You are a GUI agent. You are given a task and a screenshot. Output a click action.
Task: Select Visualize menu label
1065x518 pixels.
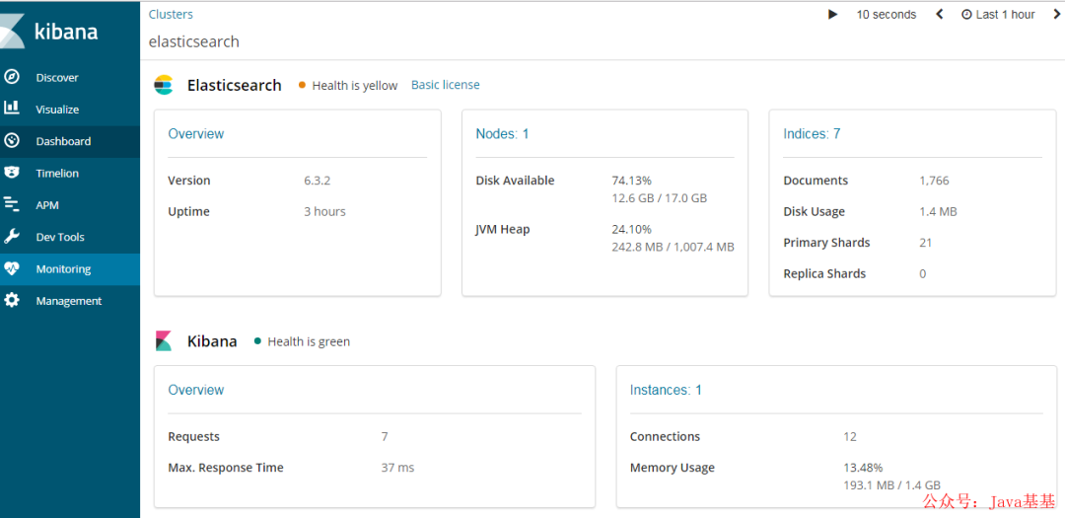(57, 110)
